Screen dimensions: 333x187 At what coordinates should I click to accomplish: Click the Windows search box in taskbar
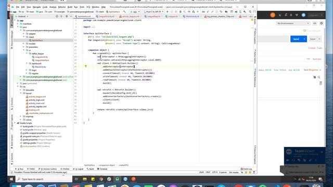pos(44,179)
